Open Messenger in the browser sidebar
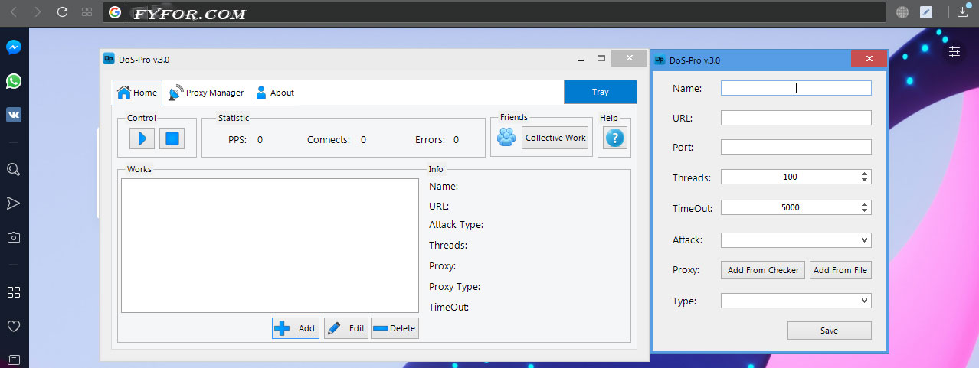The width and height of the screenshot is (979, 368). 13,47
